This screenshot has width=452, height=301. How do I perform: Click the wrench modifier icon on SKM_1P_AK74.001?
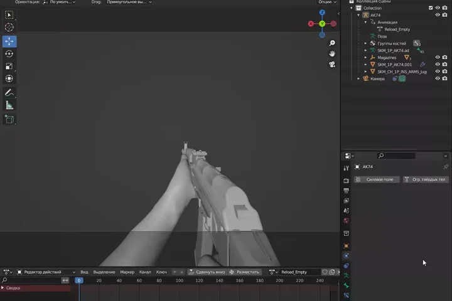tap(422, 65)
